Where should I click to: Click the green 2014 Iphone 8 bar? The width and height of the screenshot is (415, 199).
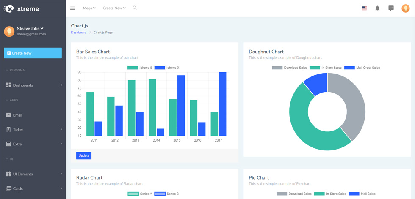pos(152,108)
